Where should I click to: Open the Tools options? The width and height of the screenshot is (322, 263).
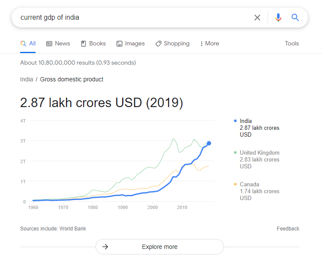click(292, 44)
